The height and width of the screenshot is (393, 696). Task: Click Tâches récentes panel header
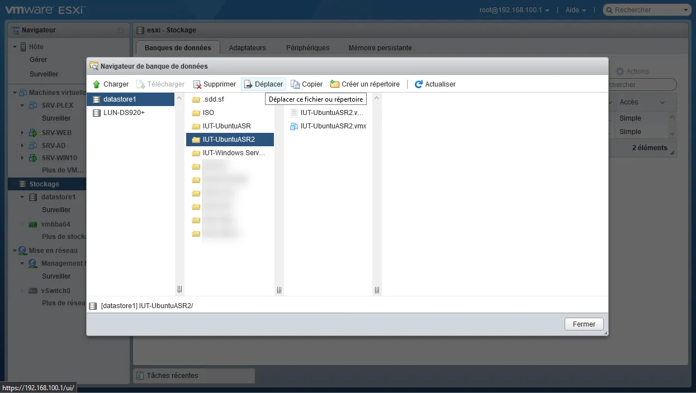point(172,376)
